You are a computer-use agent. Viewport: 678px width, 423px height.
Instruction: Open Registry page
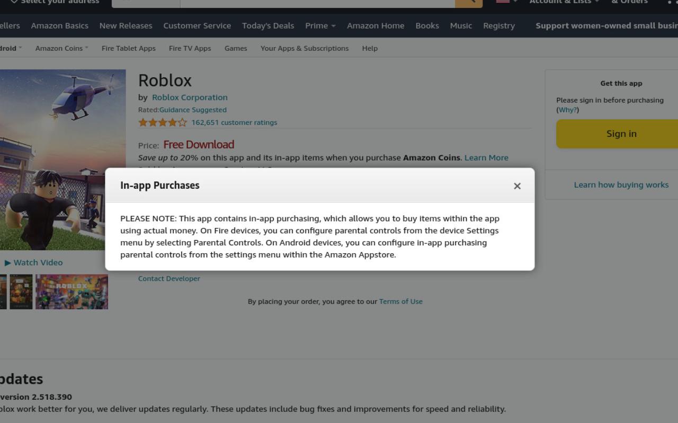click(499, 25)
